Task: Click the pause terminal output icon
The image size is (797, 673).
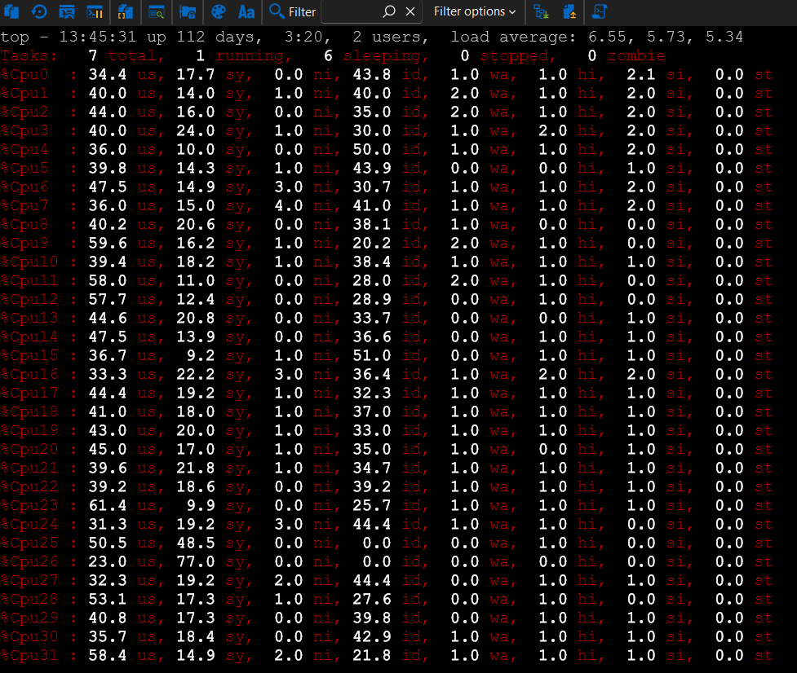Action: tap(95, 11)
